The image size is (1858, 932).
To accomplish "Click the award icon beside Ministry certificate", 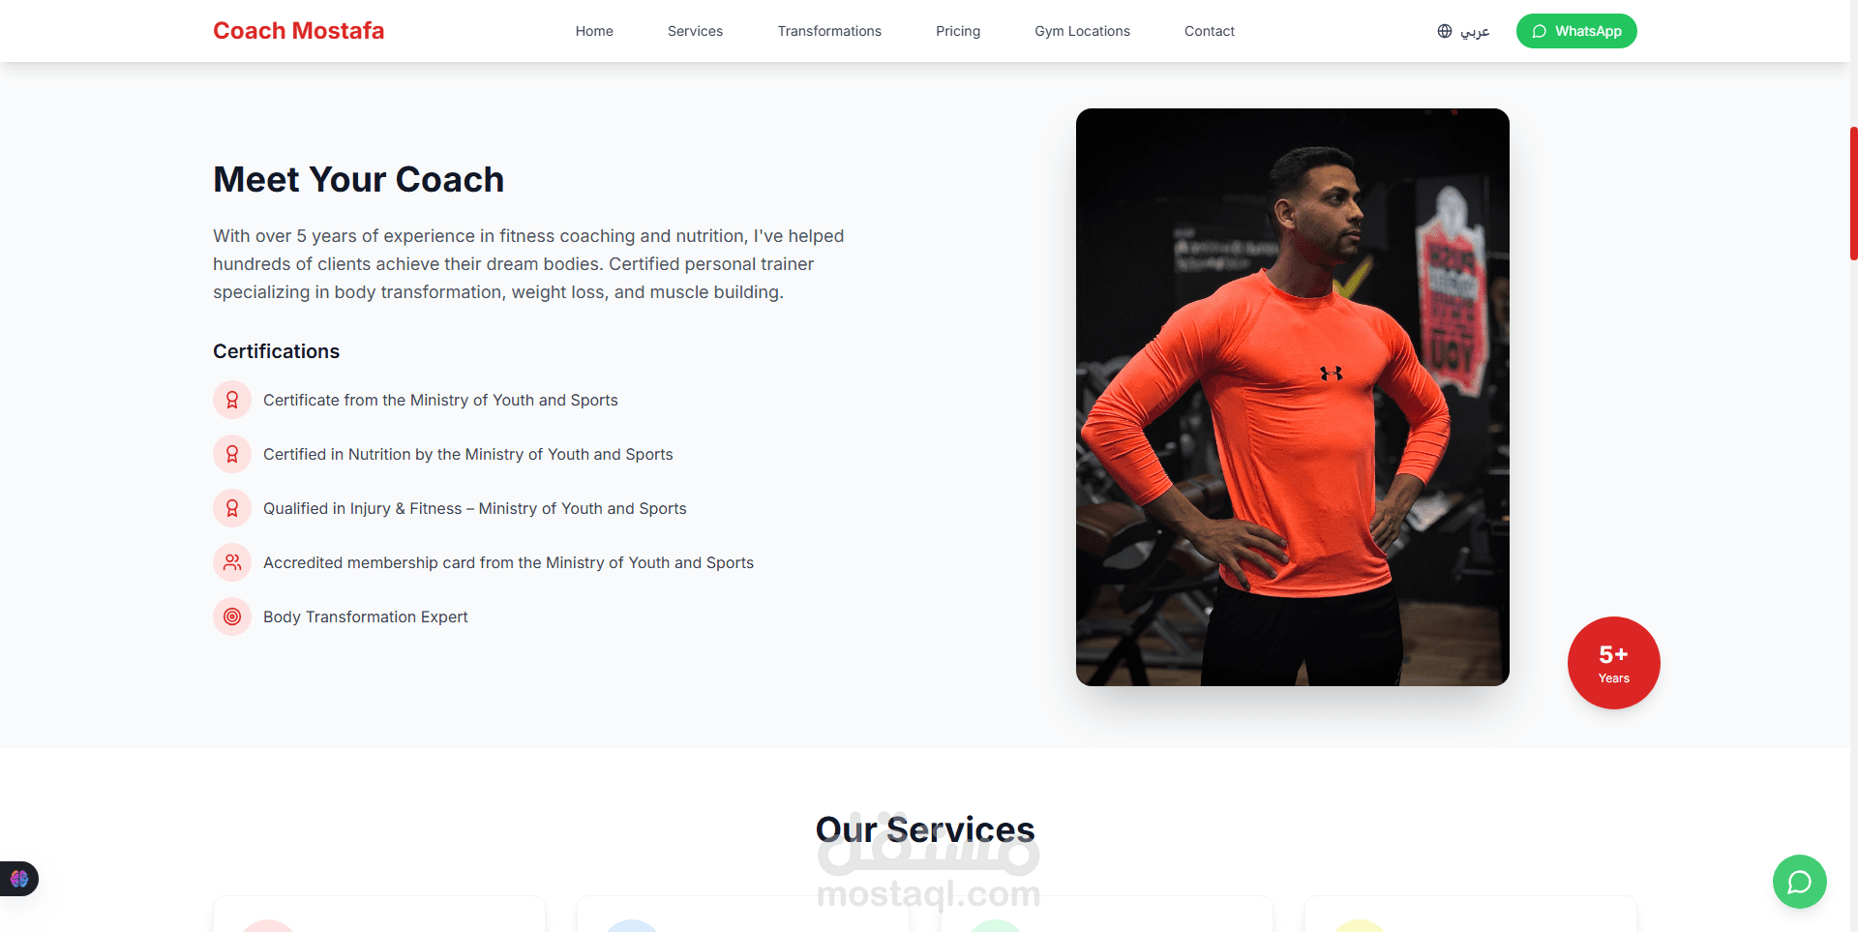I will [x=232, y=400].
